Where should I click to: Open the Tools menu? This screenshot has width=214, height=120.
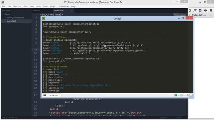[x=45, y=7]
